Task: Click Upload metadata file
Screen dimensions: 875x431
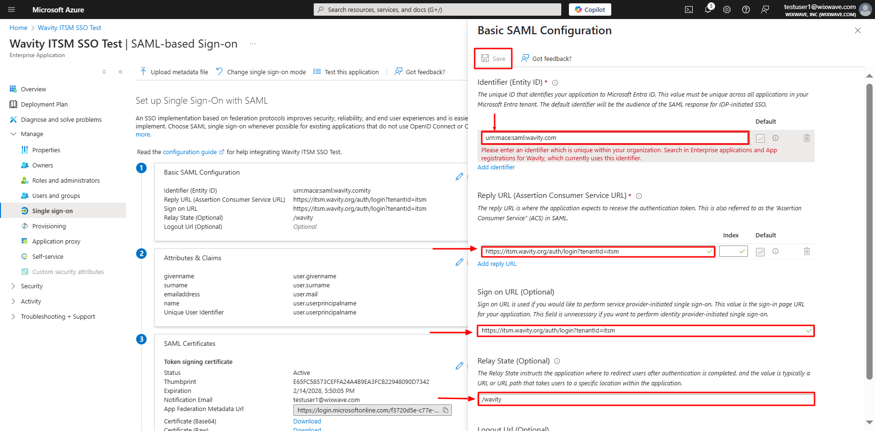Action: pos(174,72)
